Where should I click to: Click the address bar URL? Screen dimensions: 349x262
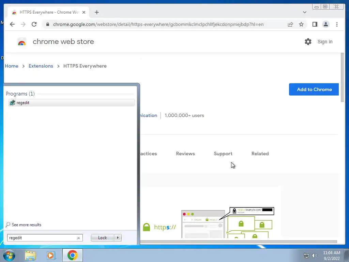(x=158, y=24)
